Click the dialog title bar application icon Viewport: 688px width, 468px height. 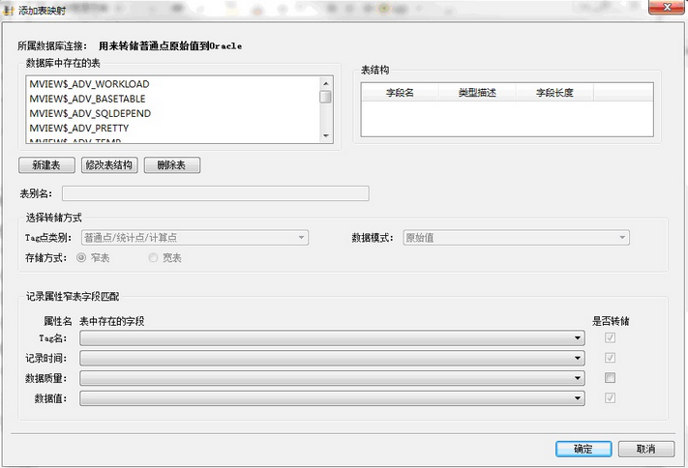9,10
